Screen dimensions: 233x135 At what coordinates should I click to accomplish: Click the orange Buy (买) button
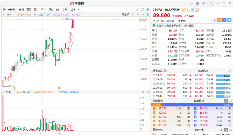coord(219,20)
